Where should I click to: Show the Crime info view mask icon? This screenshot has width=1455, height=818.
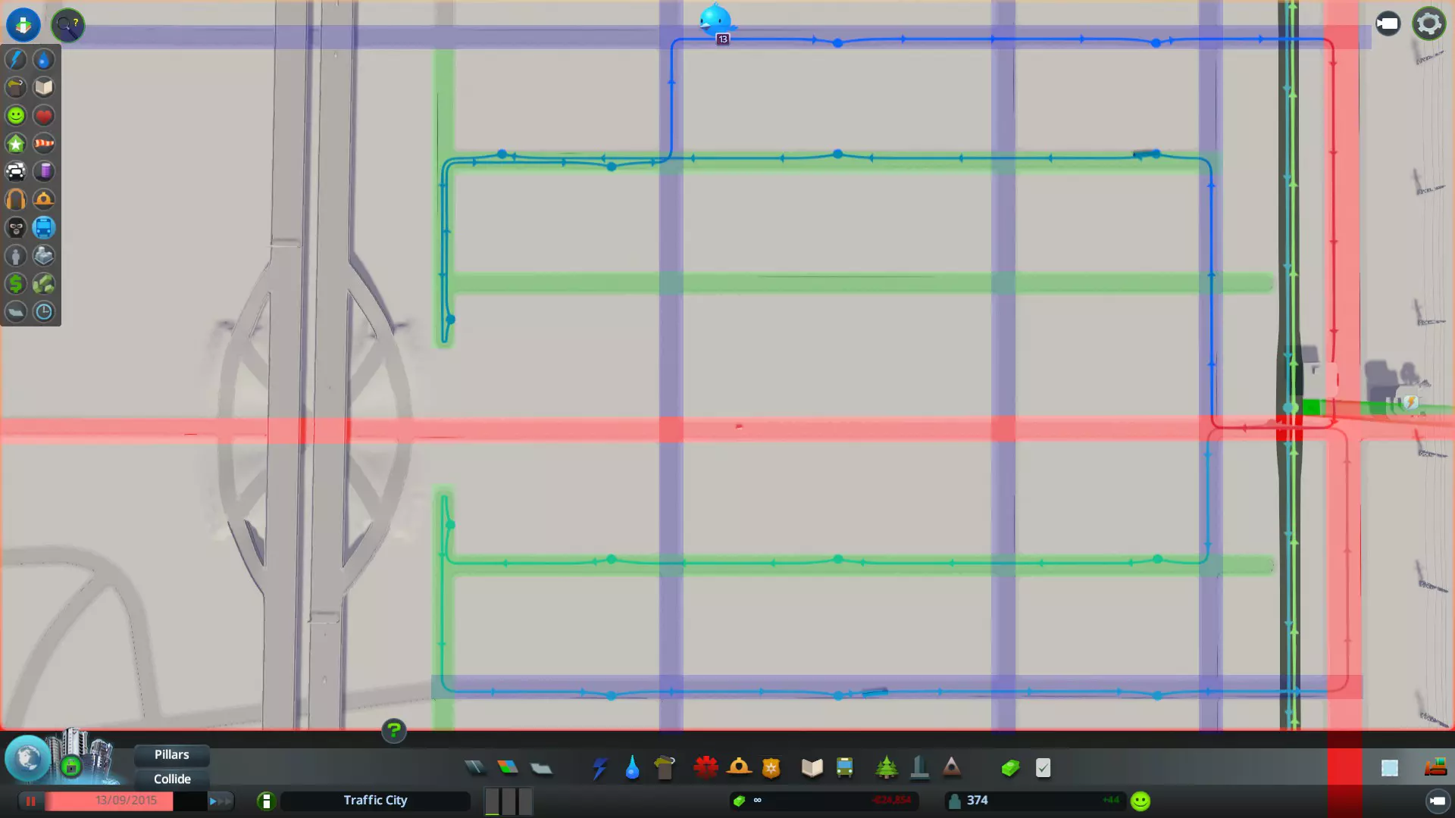click(x=15, y=228)
